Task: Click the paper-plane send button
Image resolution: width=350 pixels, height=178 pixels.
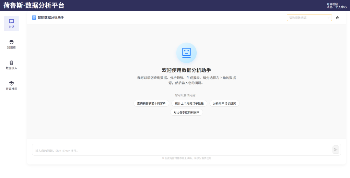Action: [336, 150]
